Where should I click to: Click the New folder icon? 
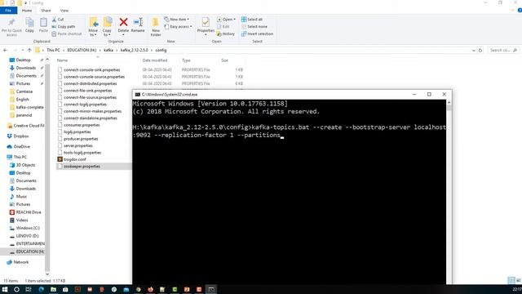click(156, 22)
